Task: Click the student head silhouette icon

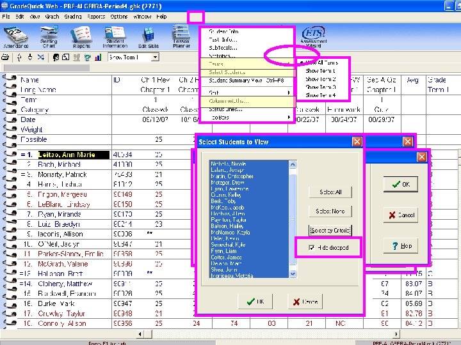Action: click(x=56, y=57)
